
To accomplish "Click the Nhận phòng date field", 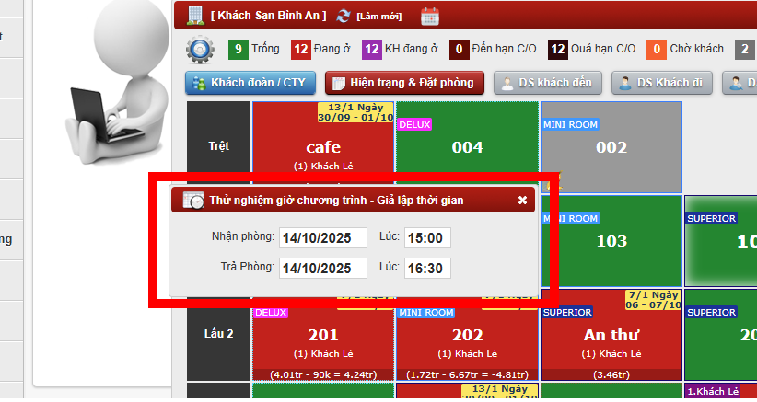I will (x=323, y=237).
